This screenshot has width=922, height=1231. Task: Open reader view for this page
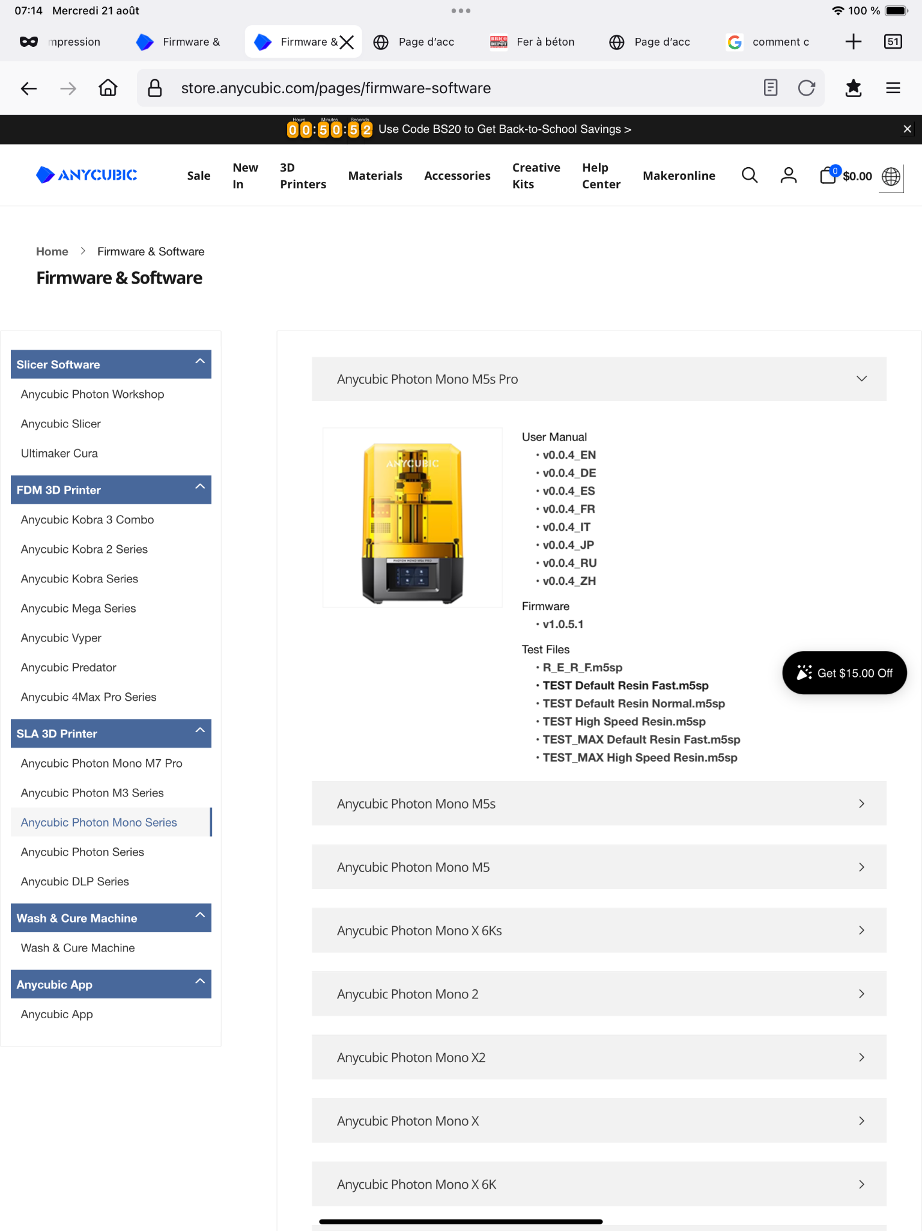[x=771, y=88]
